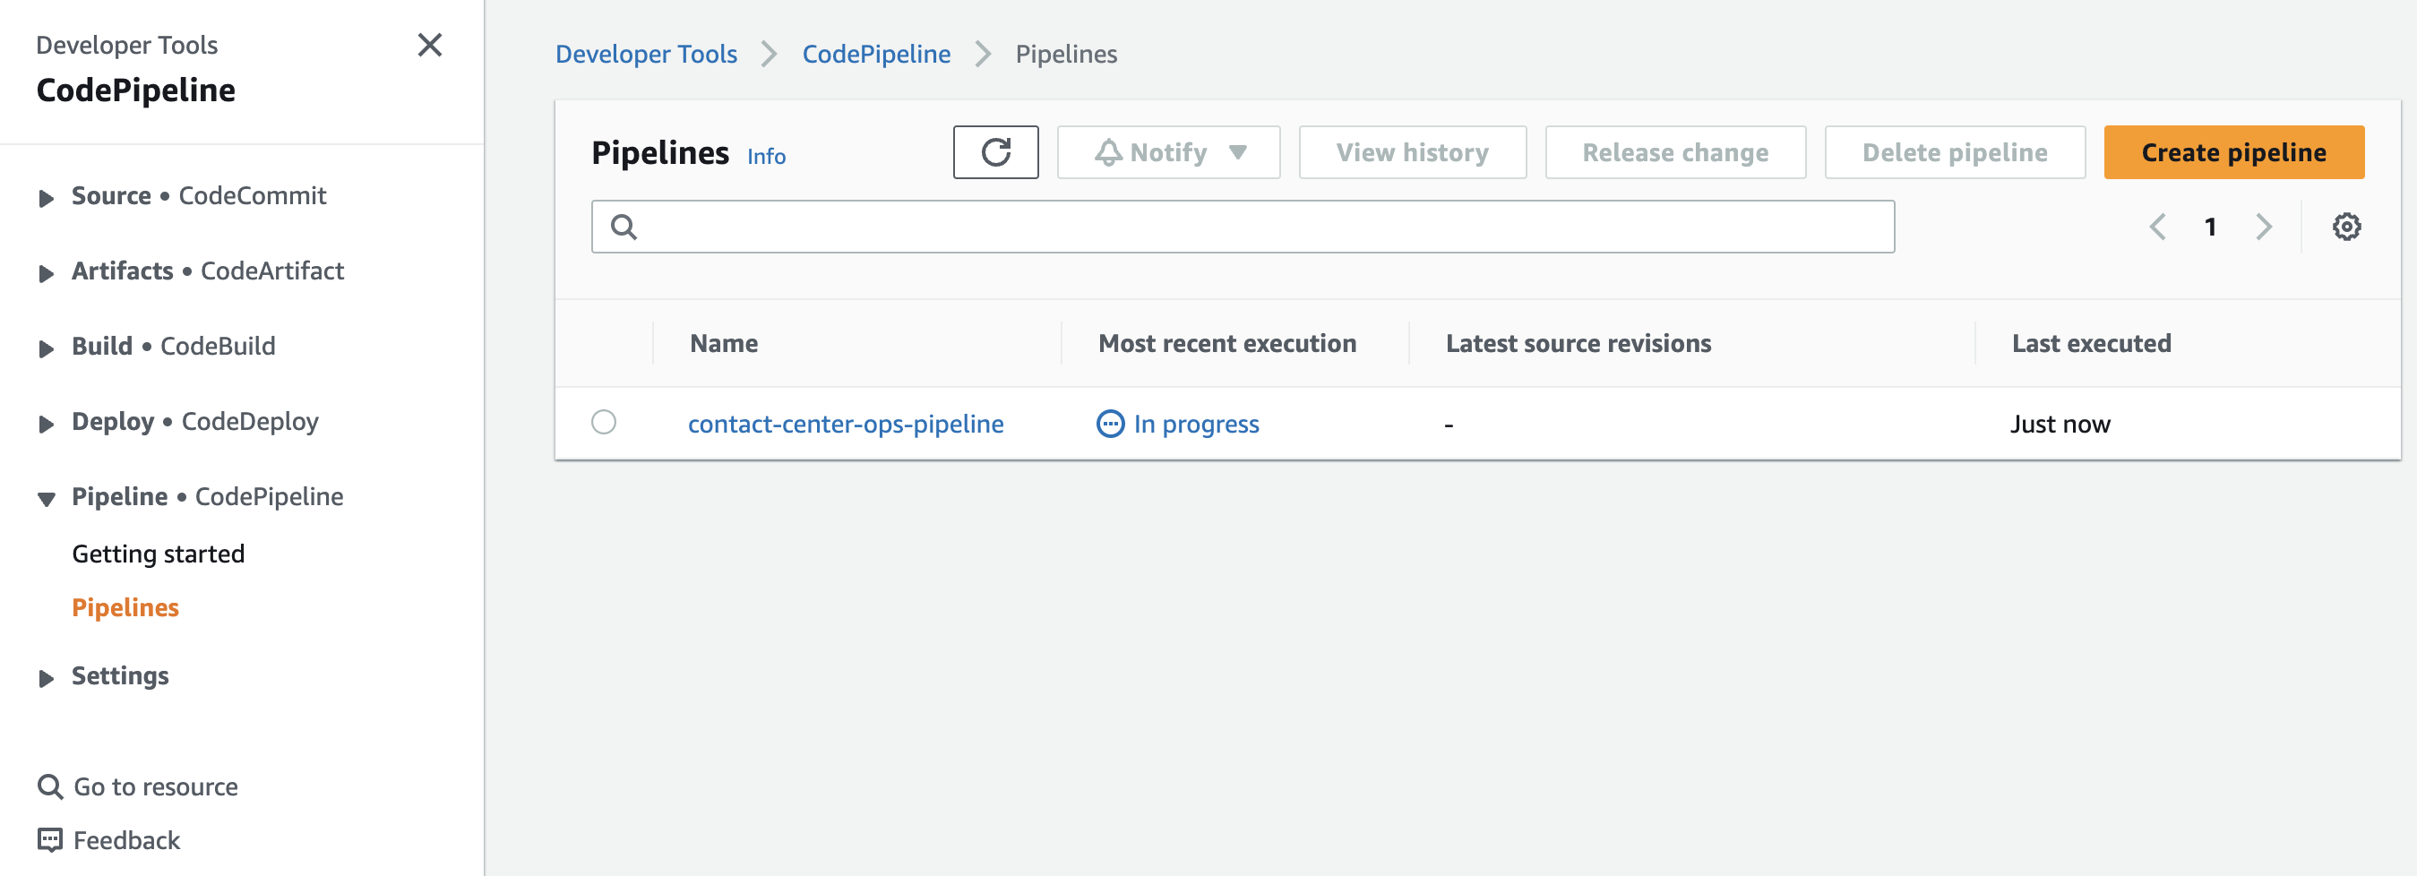Expand Build CodeBuild section

coord(46,348)
